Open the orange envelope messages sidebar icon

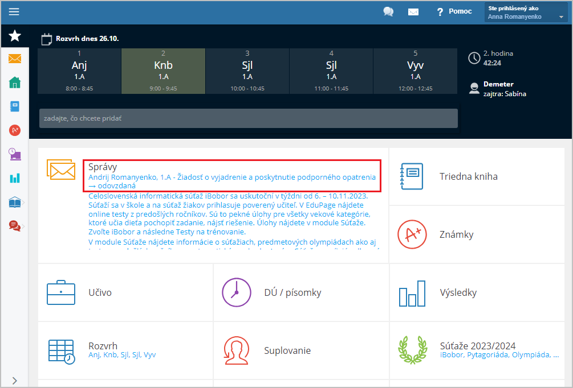[15, 59]
